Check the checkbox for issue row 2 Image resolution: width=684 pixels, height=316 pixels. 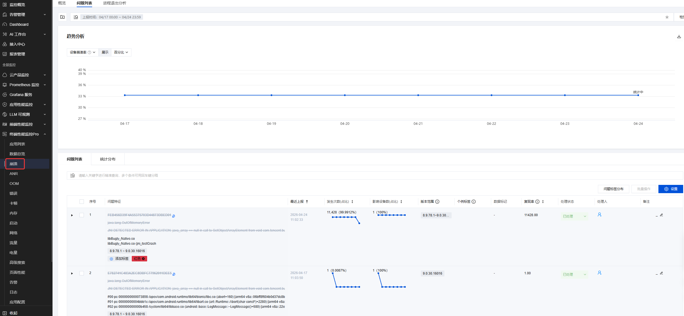82,273
